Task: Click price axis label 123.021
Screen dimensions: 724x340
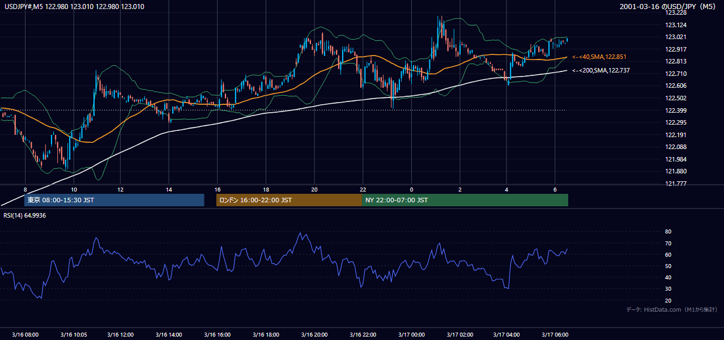Action: pyautogui.click(x=676, y=37)
